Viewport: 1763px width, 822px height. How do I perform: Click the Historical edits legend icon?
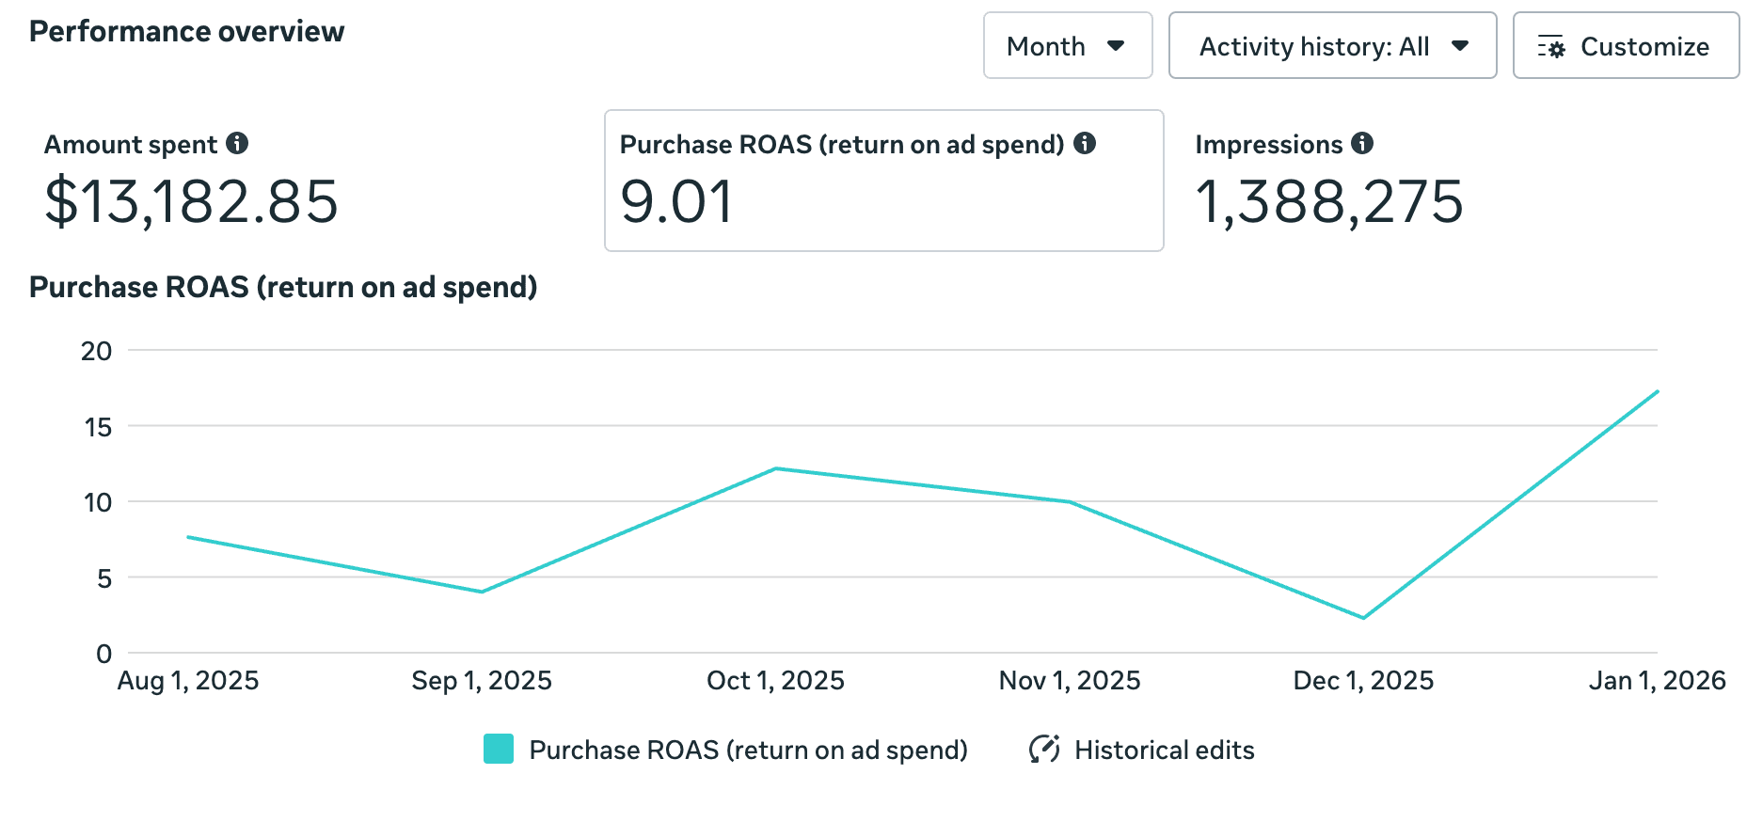point(1044,750)
